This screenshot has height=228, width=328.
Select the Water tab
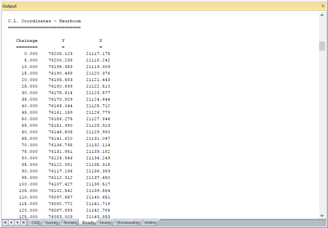(150, 223)
